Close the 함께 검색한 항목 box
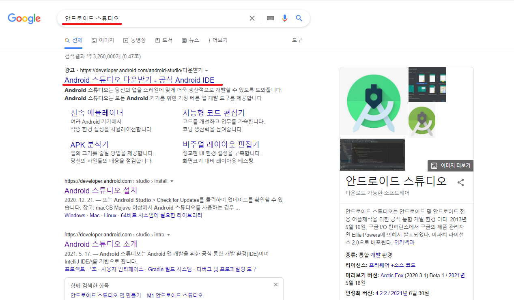The width and height of the screenshot is (514, 300). [276, 285]
